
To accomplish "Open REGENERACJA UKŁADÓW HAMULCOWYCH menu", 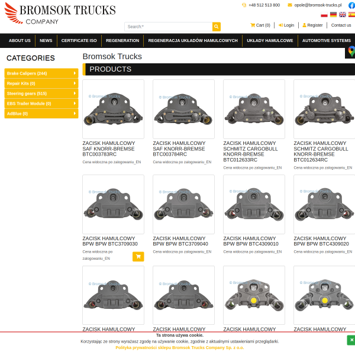I will click(x=193, y=40).
